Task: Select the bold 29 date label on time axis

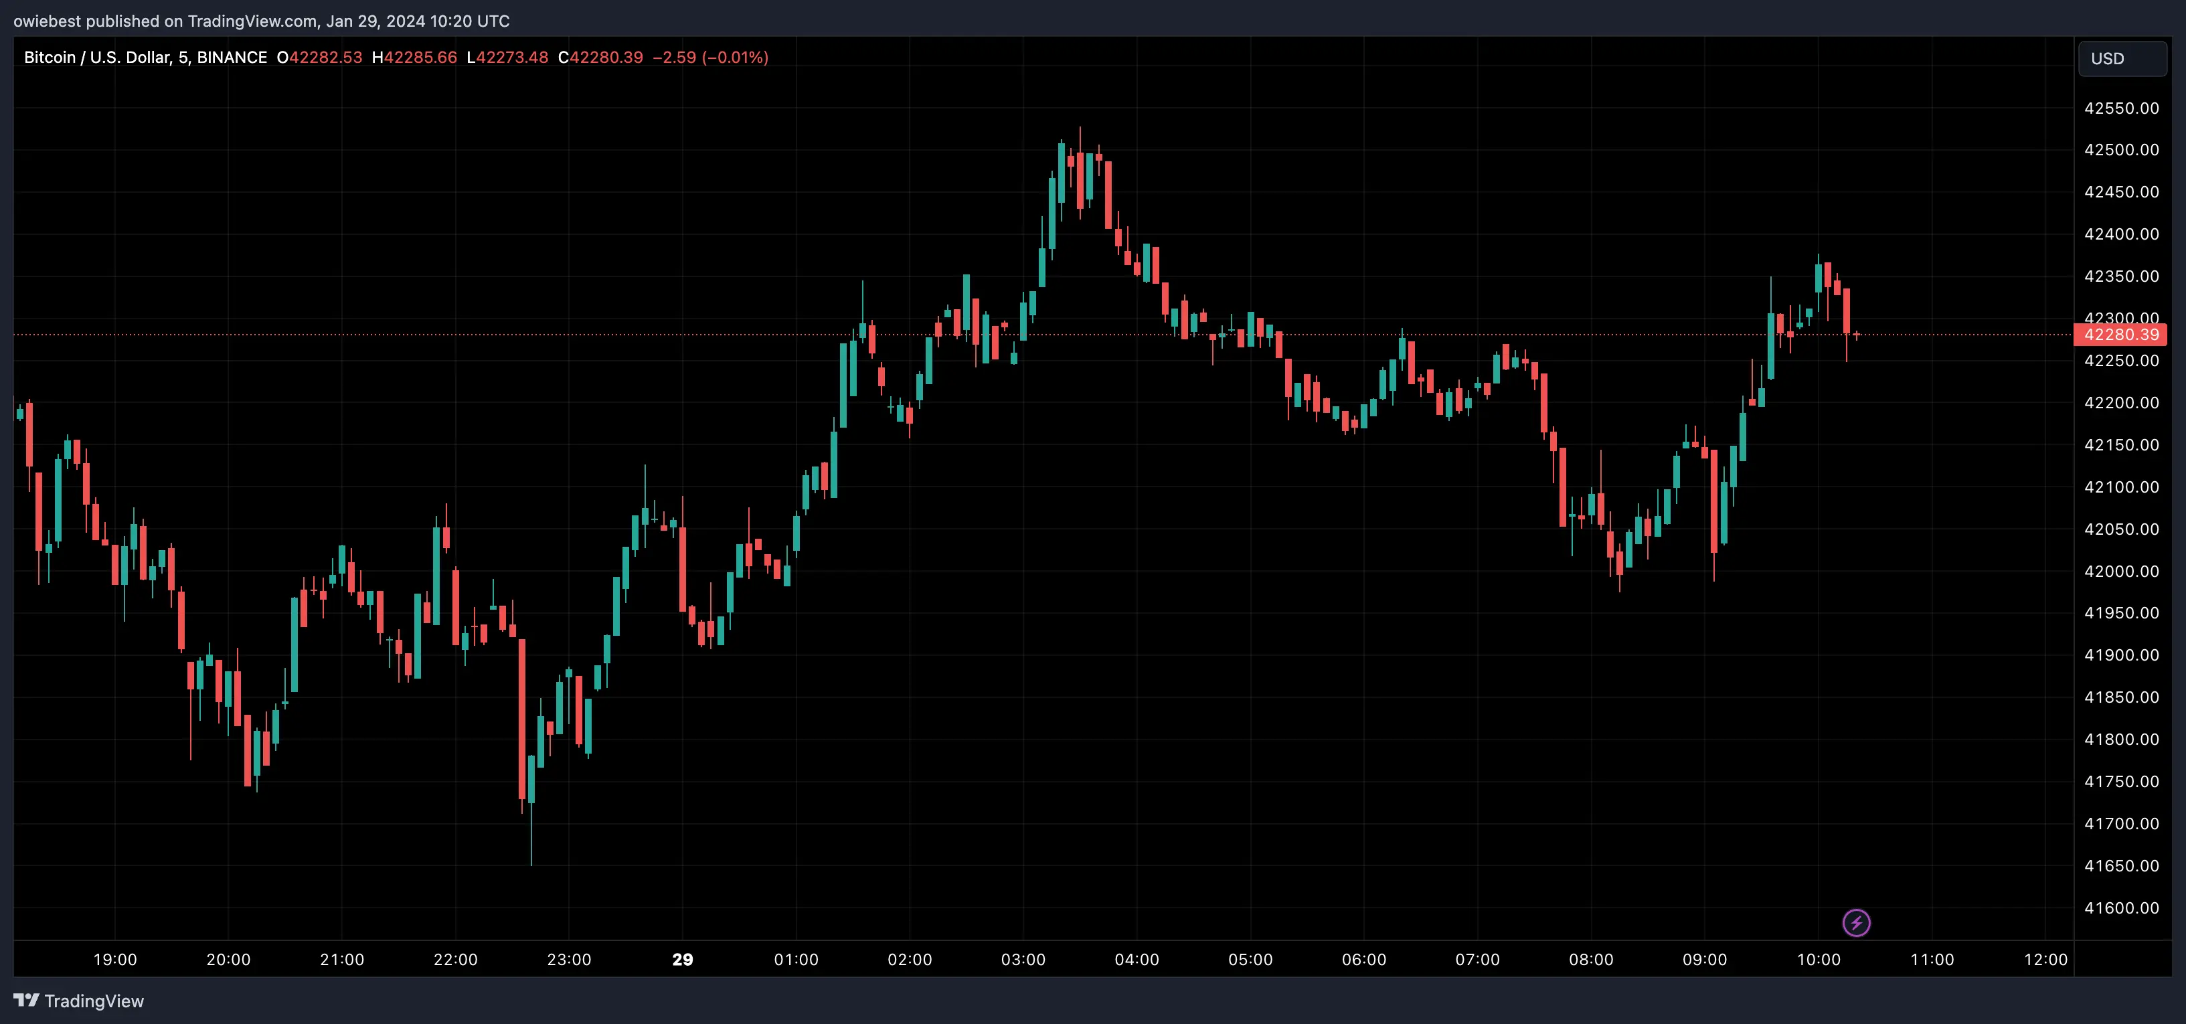Action: [x=682, y=960]
